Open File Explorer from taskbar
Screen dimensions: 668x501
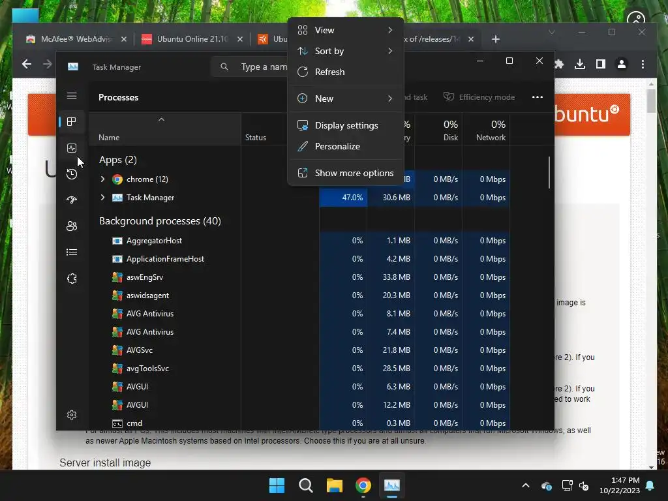335,485
